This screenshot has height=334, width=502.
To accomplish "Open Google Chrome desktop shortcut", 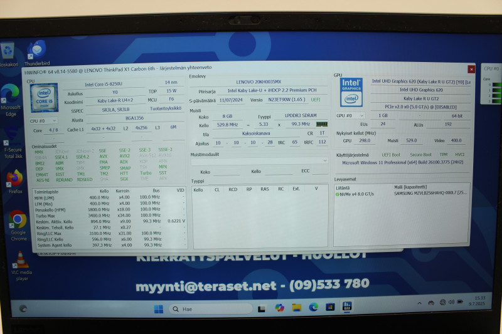I will [x=18, y=226].
